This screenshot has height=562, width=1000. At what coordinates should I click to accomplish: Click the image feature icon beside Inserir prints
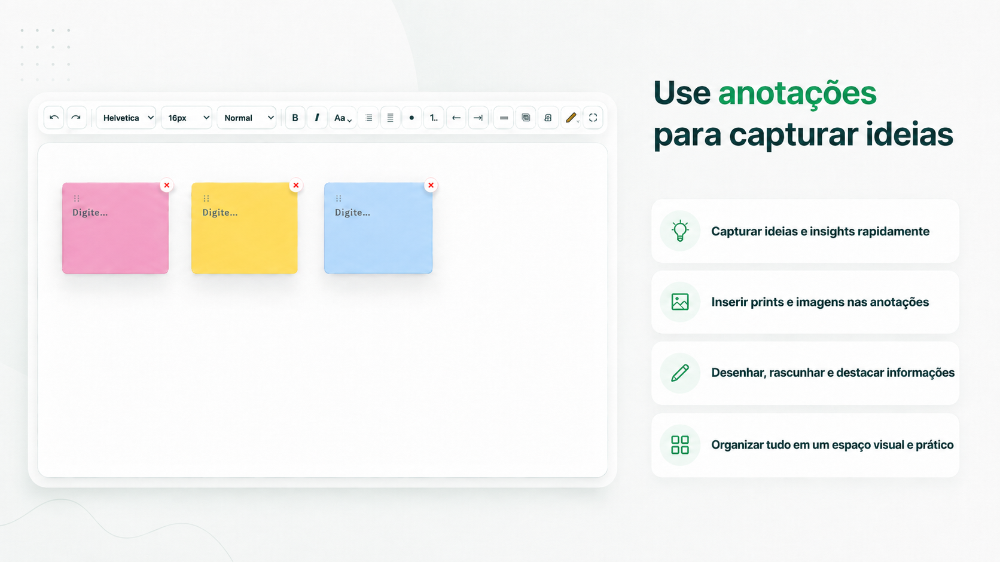680,302
